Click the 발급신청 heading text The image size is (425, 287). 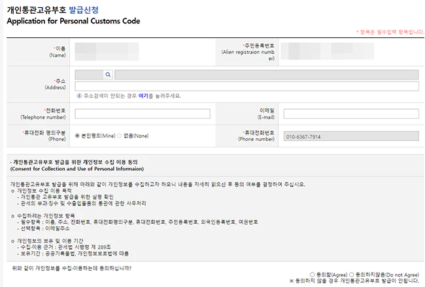(x=84, y=10)
